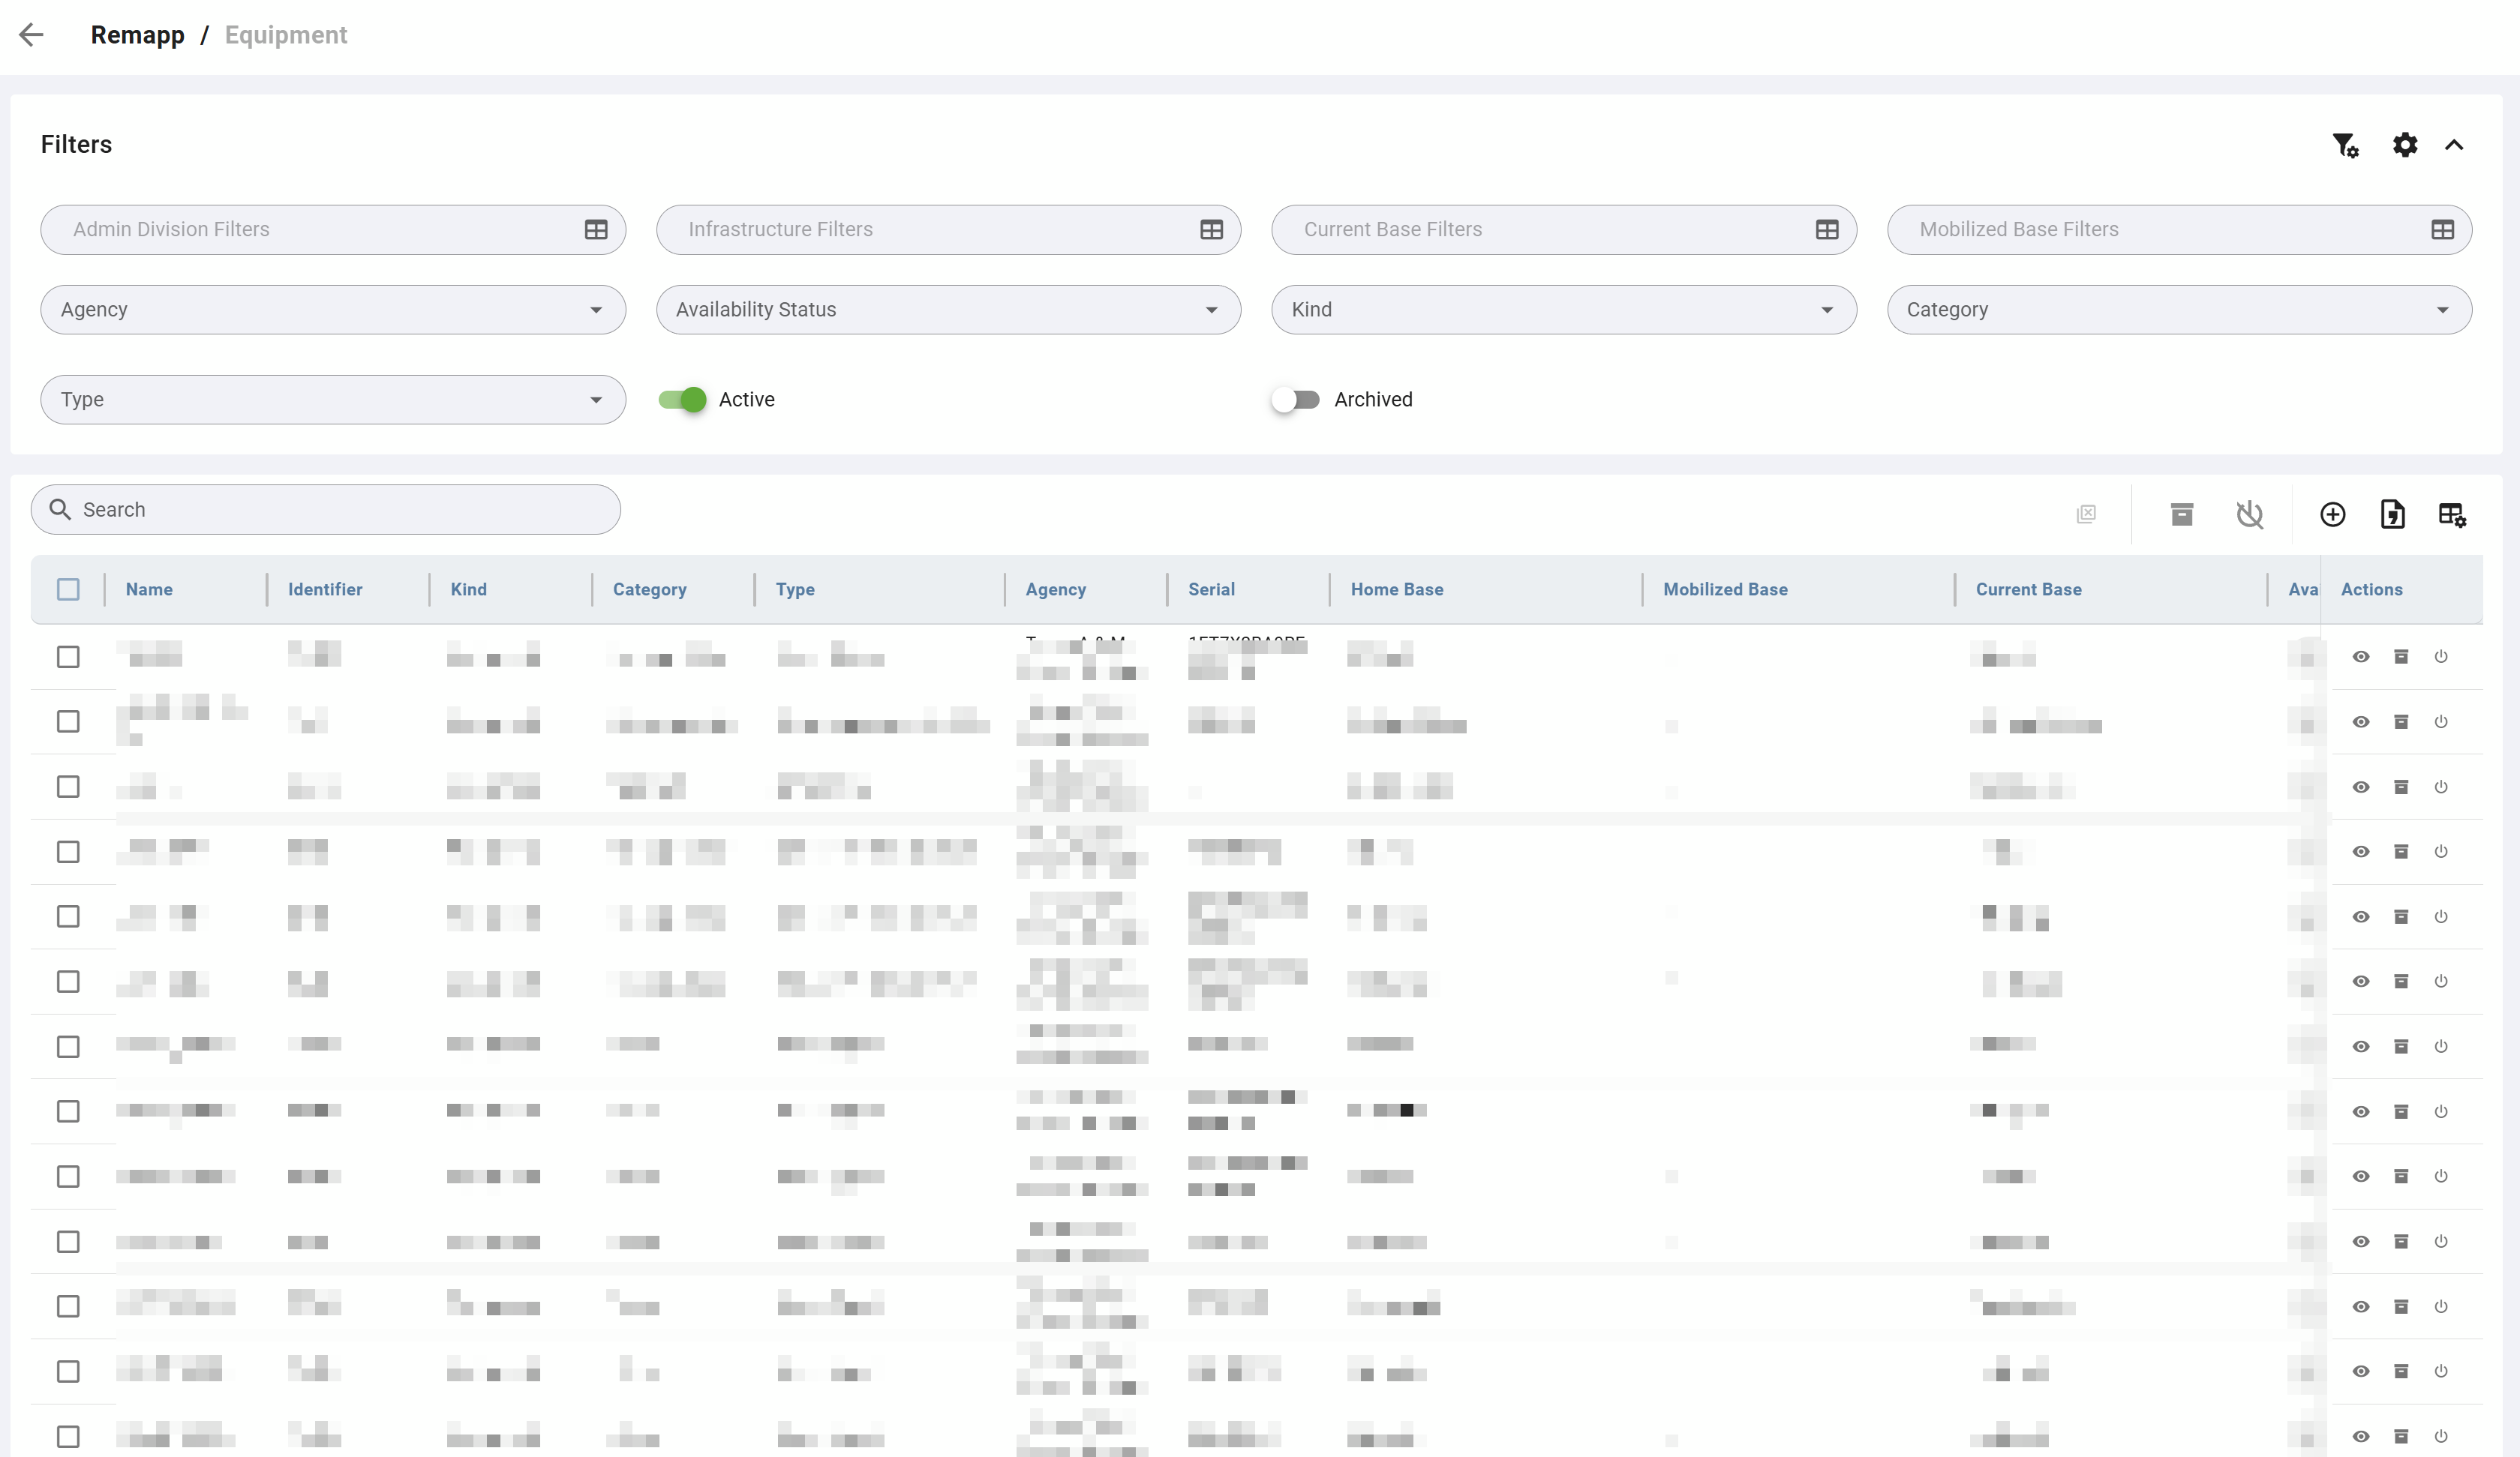The width and height of the screenshot is (2520, 1457).
Task: Tick the fifth row's checkbox
Action: click(68, 916)
